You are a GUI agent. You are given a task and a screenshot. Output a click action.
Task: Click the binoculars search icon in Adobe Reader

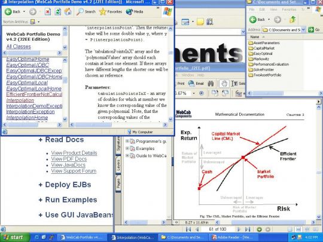[211, 84]
